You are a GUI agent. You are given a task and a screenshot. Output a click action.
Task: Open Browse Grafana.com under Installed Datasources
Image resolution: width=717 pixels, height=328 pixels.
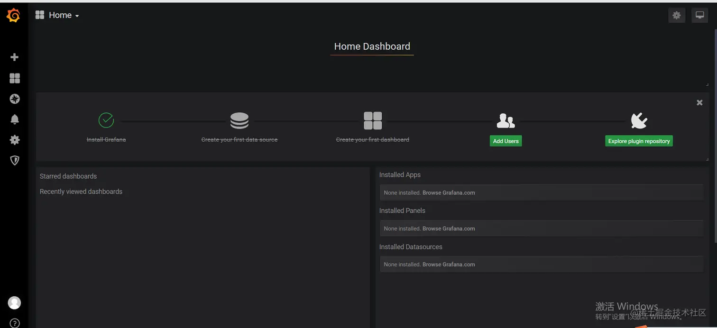pyautogui.click(x=449, y=264)
